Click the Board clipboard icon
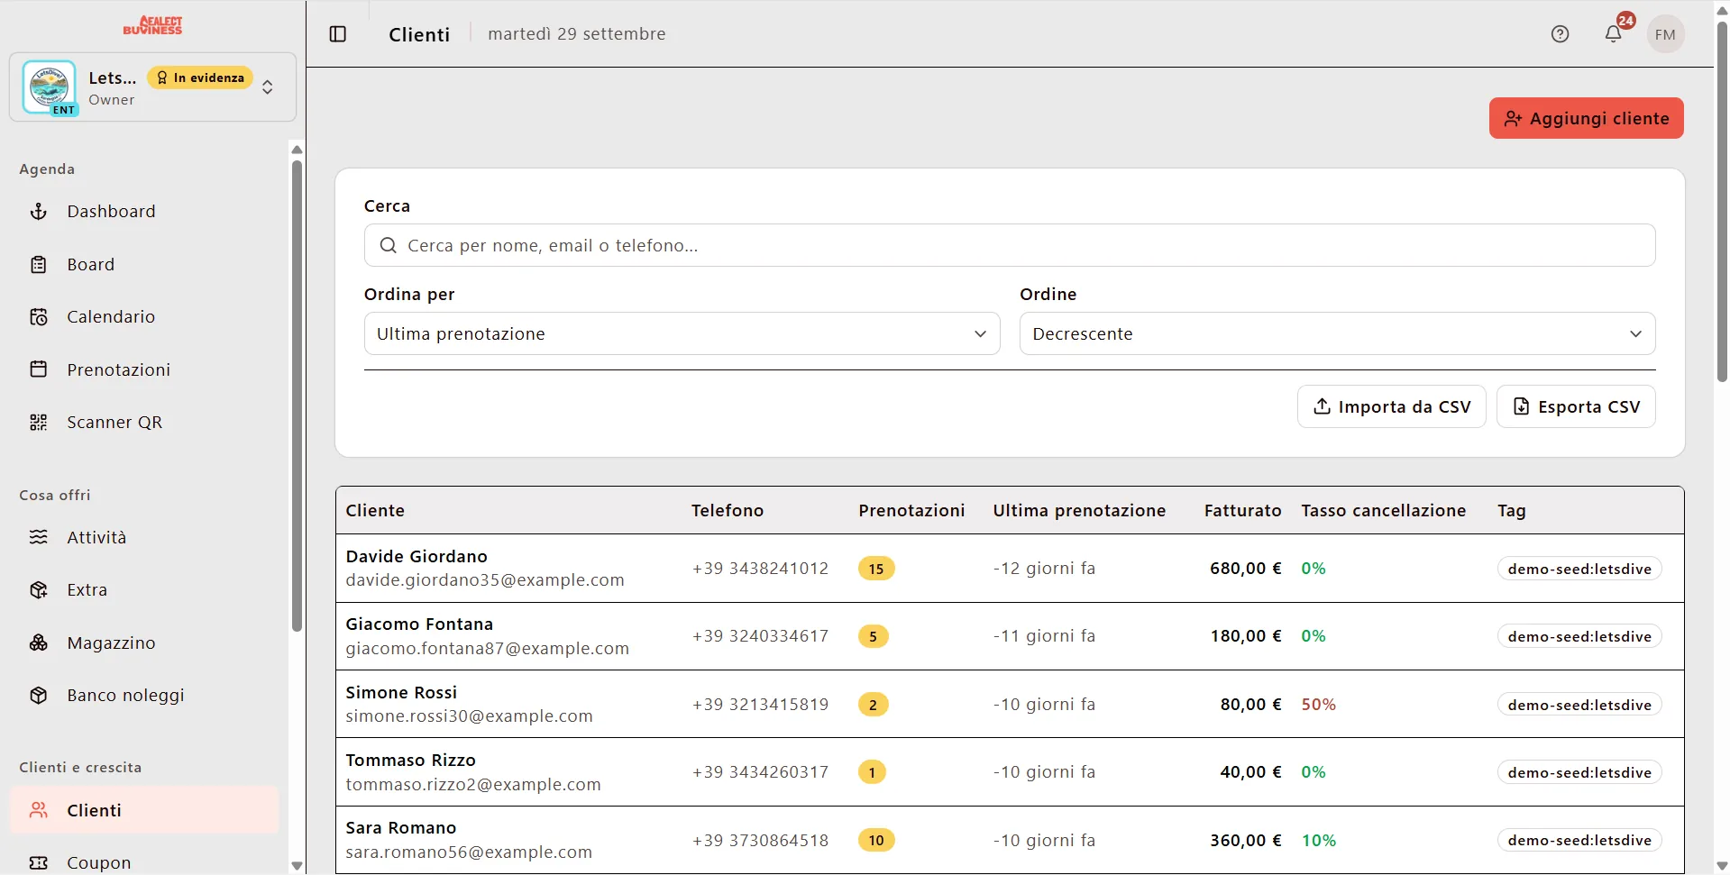The height and width of the screenshot is (875, 1730). click(x=39, y=265)
